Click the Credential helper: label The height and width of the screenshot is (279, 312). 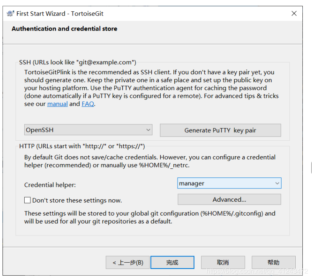tap(50, 185)
